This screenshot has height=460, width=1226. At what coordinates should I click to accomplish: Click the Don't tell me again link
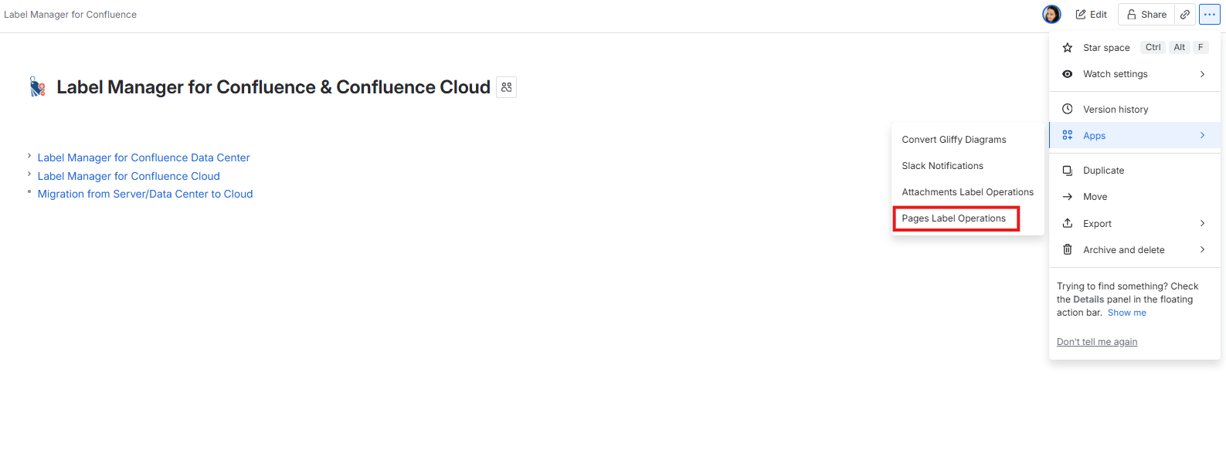[x=1097, y=342]
